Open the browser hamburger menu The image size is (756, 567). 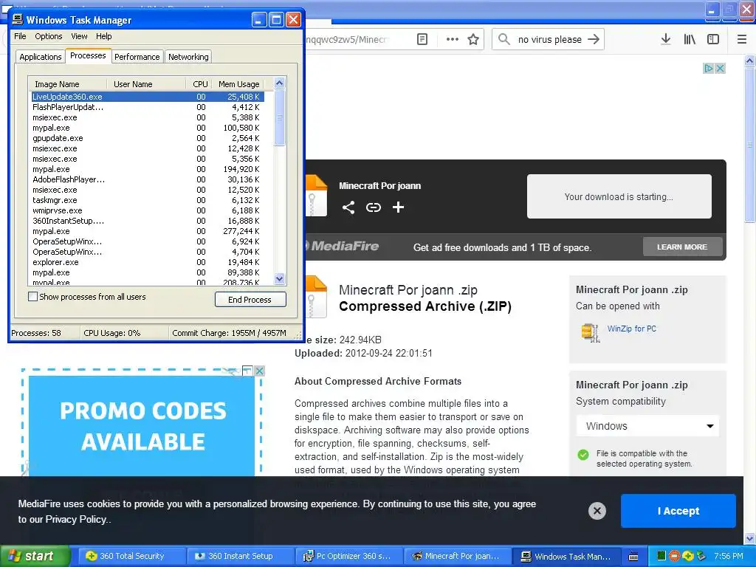tap(742, 40)
